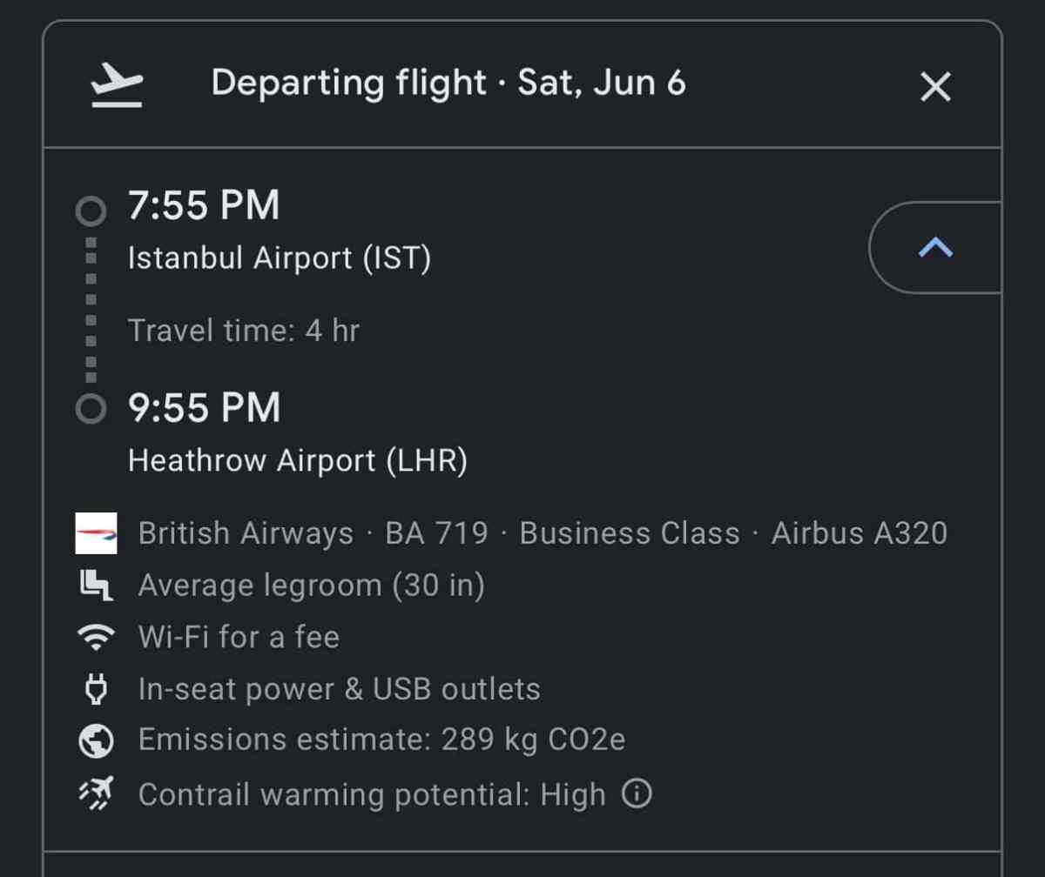Click the Wi-Fi icon
The image size is (1045, 877).
coord(96,638)
